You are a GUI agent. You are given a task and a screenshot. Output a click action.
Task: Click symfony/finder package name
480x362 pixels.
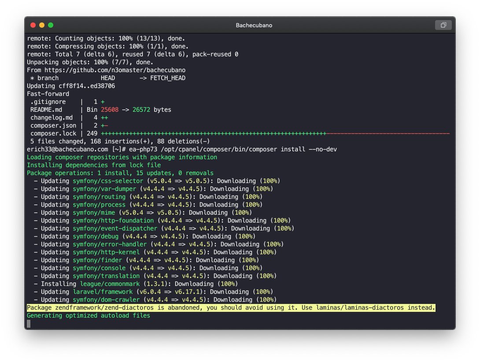97,260
